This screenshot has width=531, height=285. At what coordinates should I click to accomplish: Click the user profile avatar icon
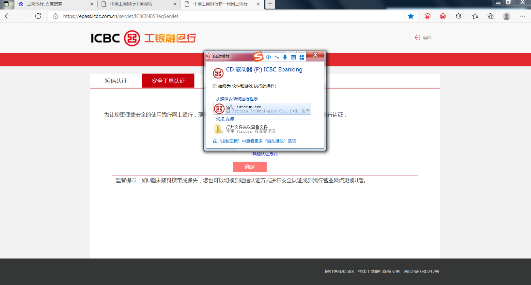pos(506,16)
